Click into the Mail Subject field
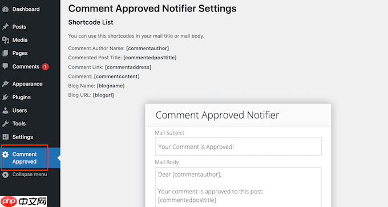388x207 pixels. pos(239,147)
